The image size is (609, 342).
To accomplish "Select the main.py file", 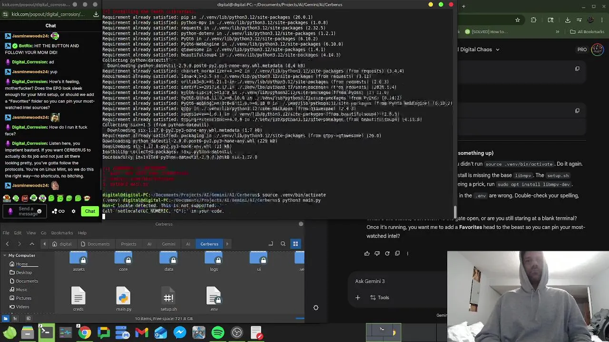I will [123, 299].
